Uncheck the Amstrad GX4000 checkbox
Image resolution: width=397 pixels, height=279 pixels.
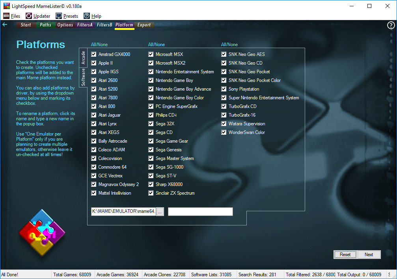pos(94,54)
